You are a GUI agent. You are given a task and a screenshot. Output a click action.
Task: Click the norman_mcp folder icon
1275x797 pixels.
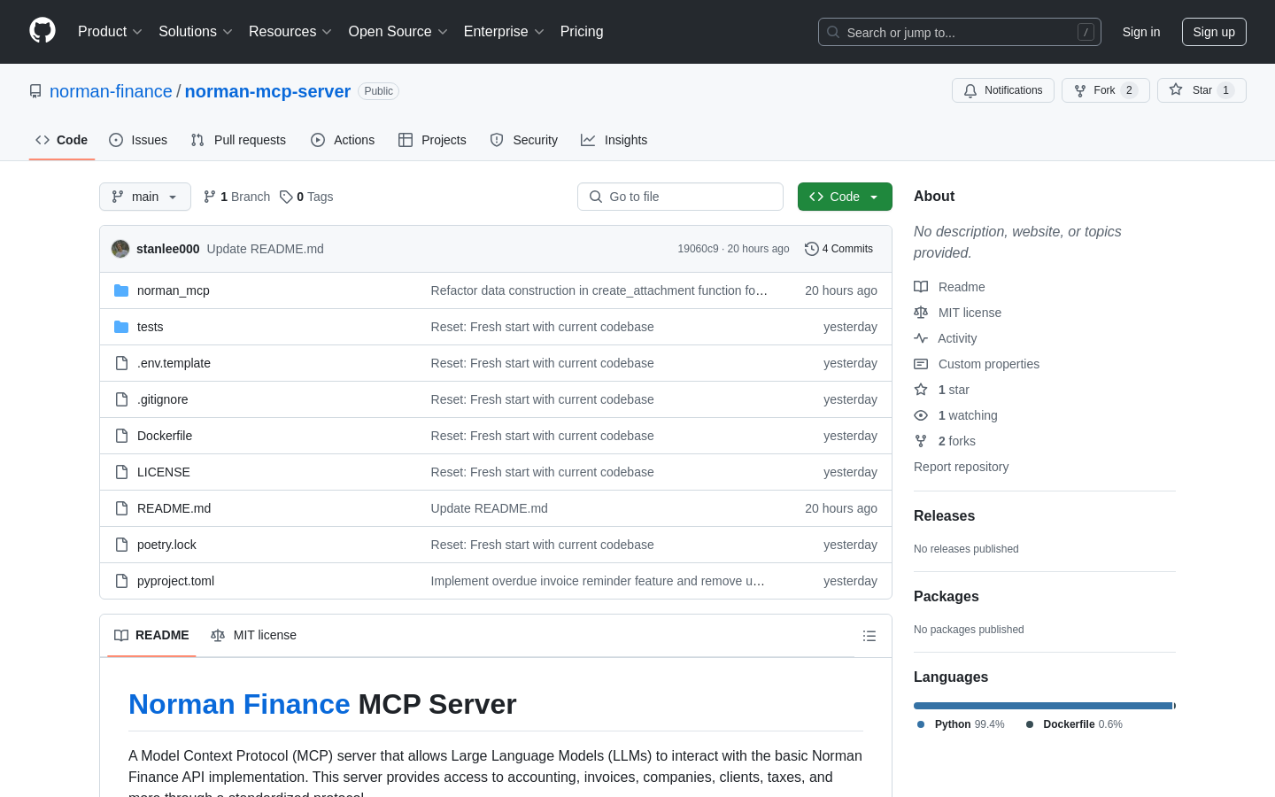[x=121, y=290]
